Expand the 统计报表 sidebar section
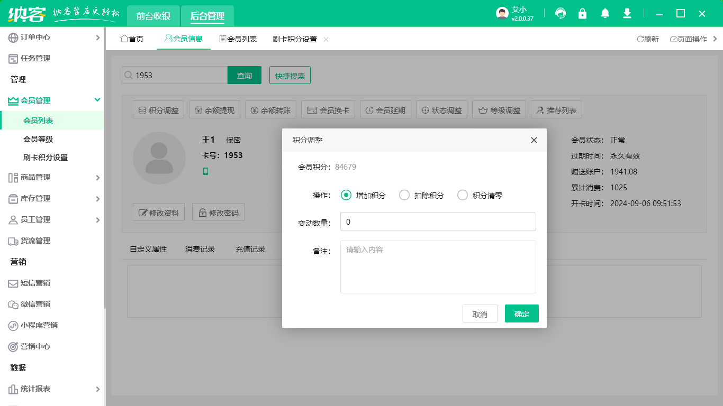This screenshot has width=723, height=406. pos(97,389)
